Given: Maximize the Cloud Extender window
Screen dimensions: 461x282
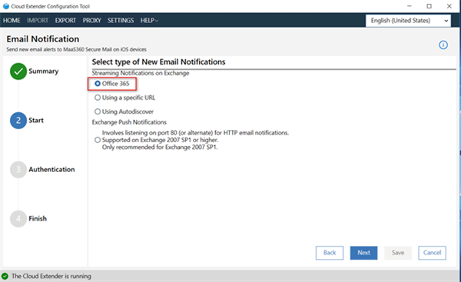Looking at the screenshot, I should (x=429, y=6).
